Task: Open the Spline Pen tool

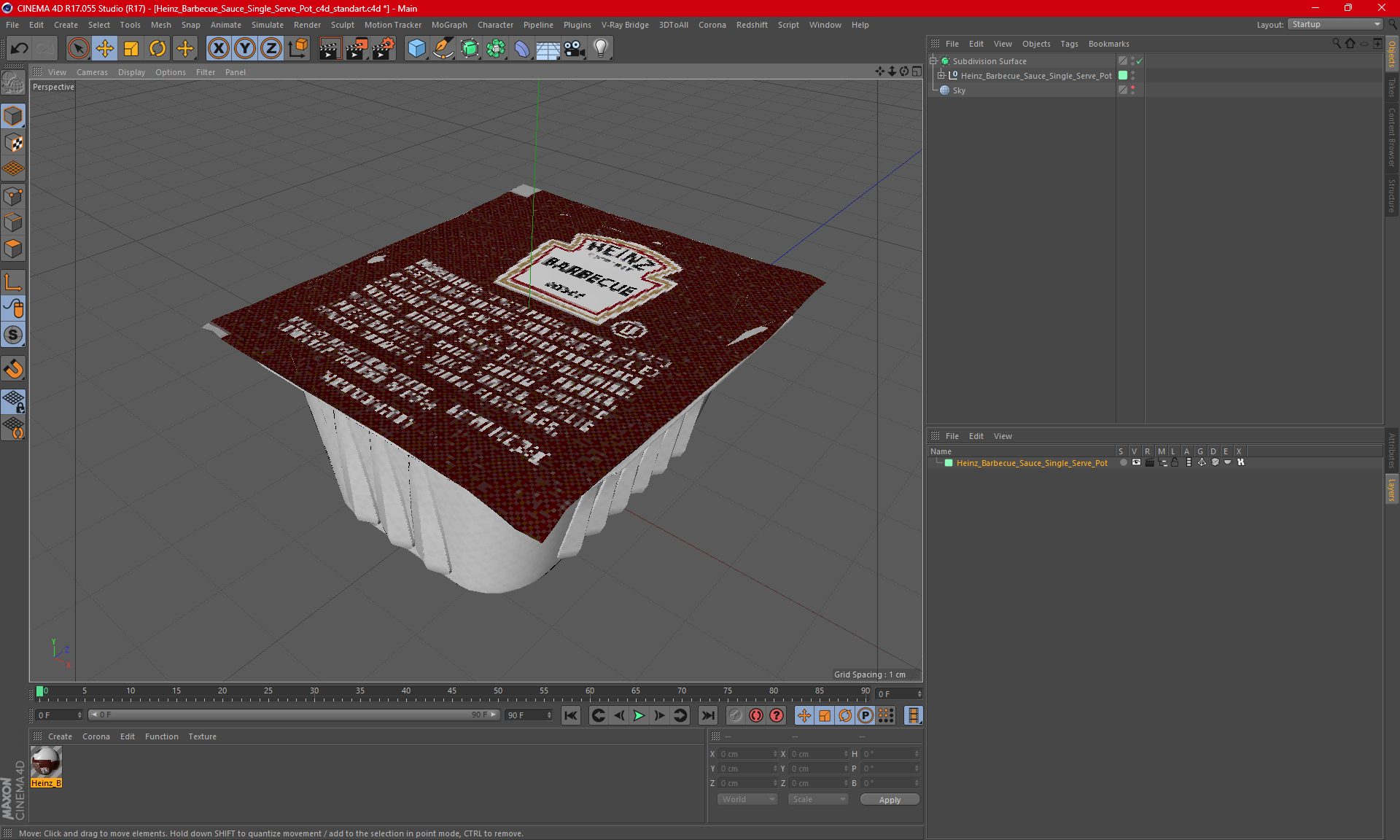Action: click(x=443, y=49)
